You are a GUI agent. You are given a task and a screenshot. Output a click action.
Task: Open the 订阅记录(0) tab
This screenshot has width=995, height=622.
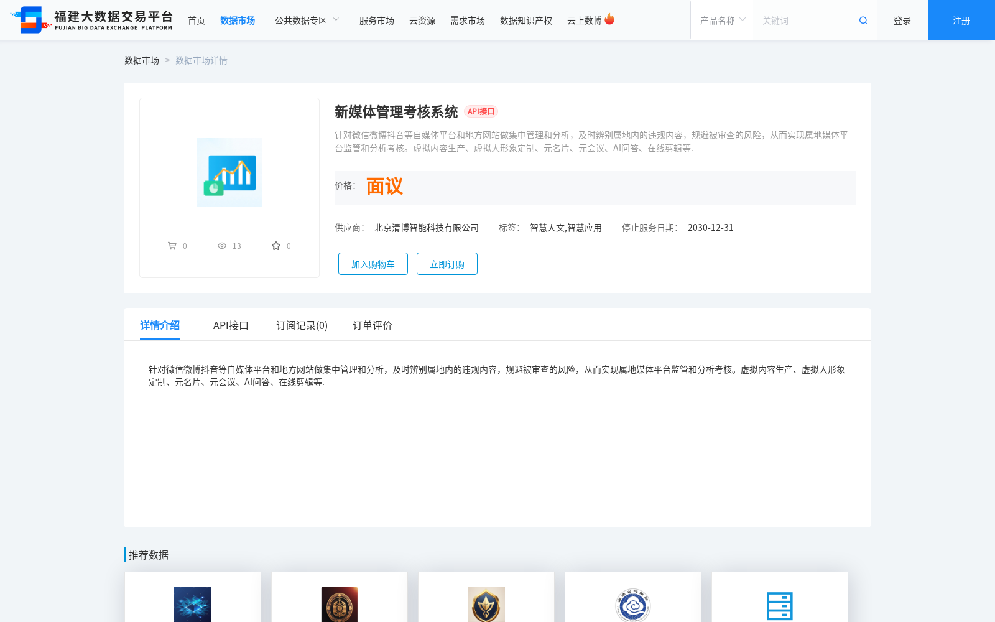click(302, 325)
